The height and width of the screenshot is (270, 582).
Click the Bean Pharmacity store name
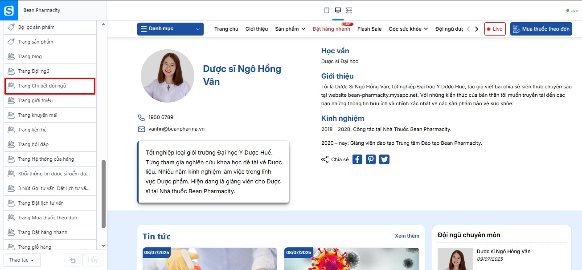tap(42, 10)
